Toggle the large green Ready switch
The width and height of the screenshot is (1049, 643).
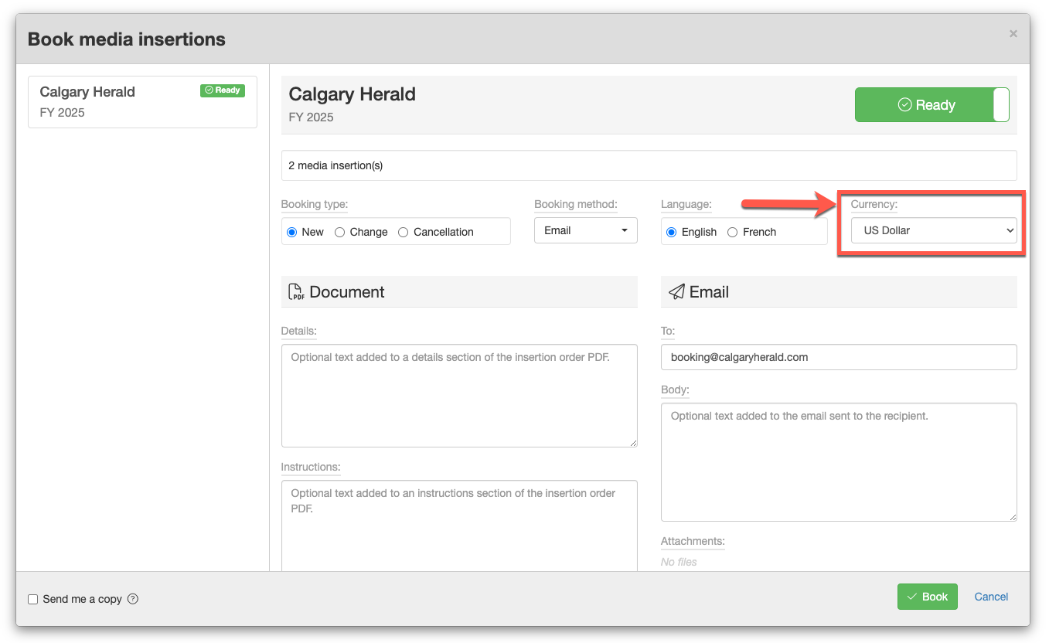[x=931, y=105]
